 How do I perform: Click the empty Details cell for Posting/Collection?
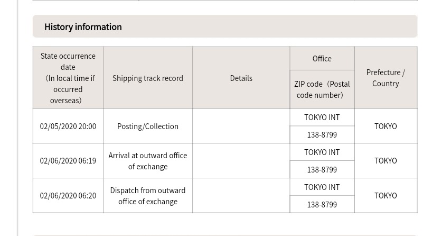click(x=241, y=126)
